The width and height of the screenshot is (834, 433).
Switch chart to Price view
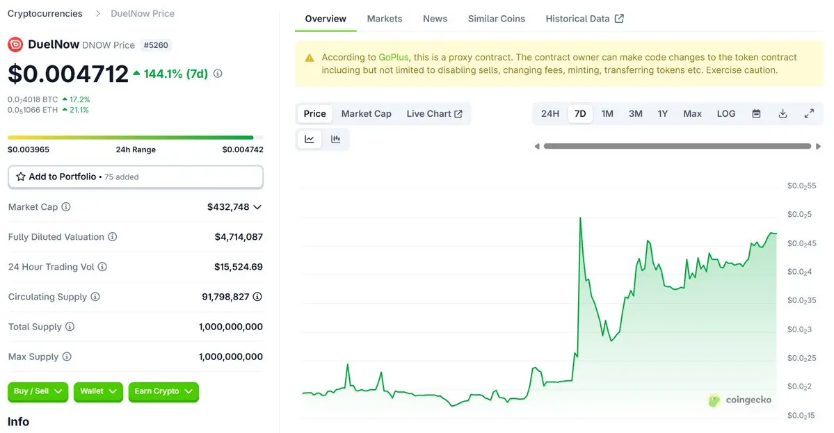(x=315, y=114)
